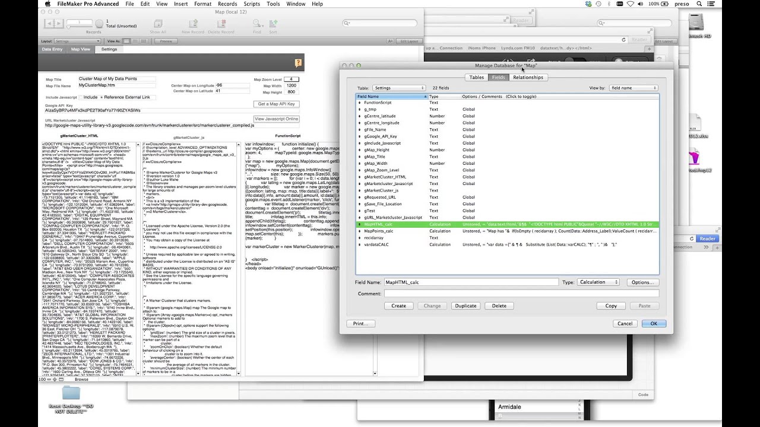This screenshot has height=427, width=760.
Task: Click the Duplicate button
Action: (x=465, y=306)
